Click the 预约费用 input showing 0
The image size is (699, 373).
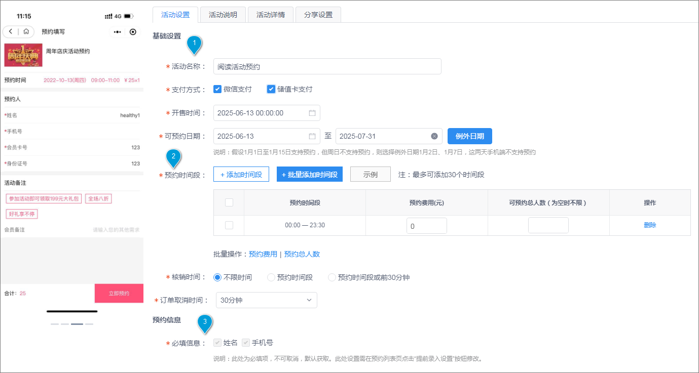[x=427, y=226]
